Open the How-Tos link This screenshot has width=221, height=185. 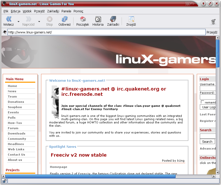[15, 123]
